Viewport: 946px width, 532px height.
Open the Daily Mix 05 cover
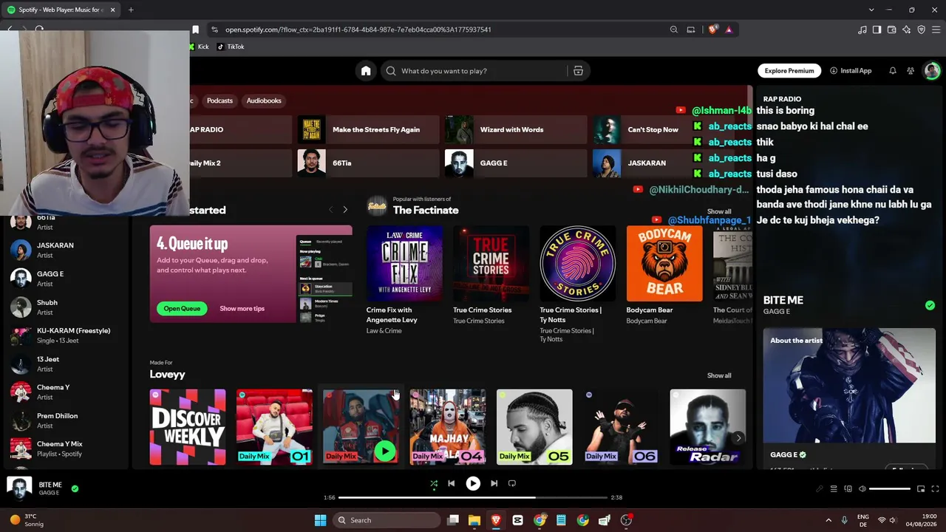pos(534,427)
